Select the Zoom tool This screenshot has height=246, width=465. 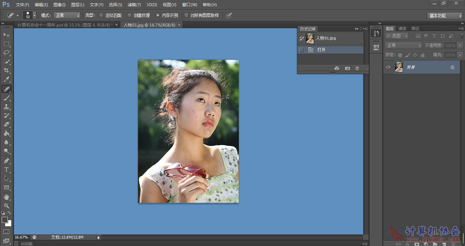(x=6, y=206)
